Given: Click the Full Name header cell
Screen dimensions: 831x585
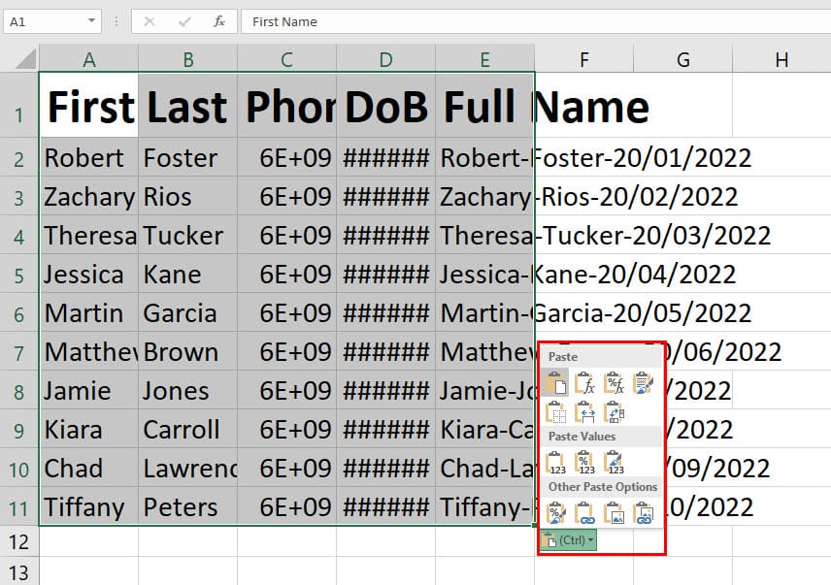Looking at the screenshot, I should click(485, 105).
